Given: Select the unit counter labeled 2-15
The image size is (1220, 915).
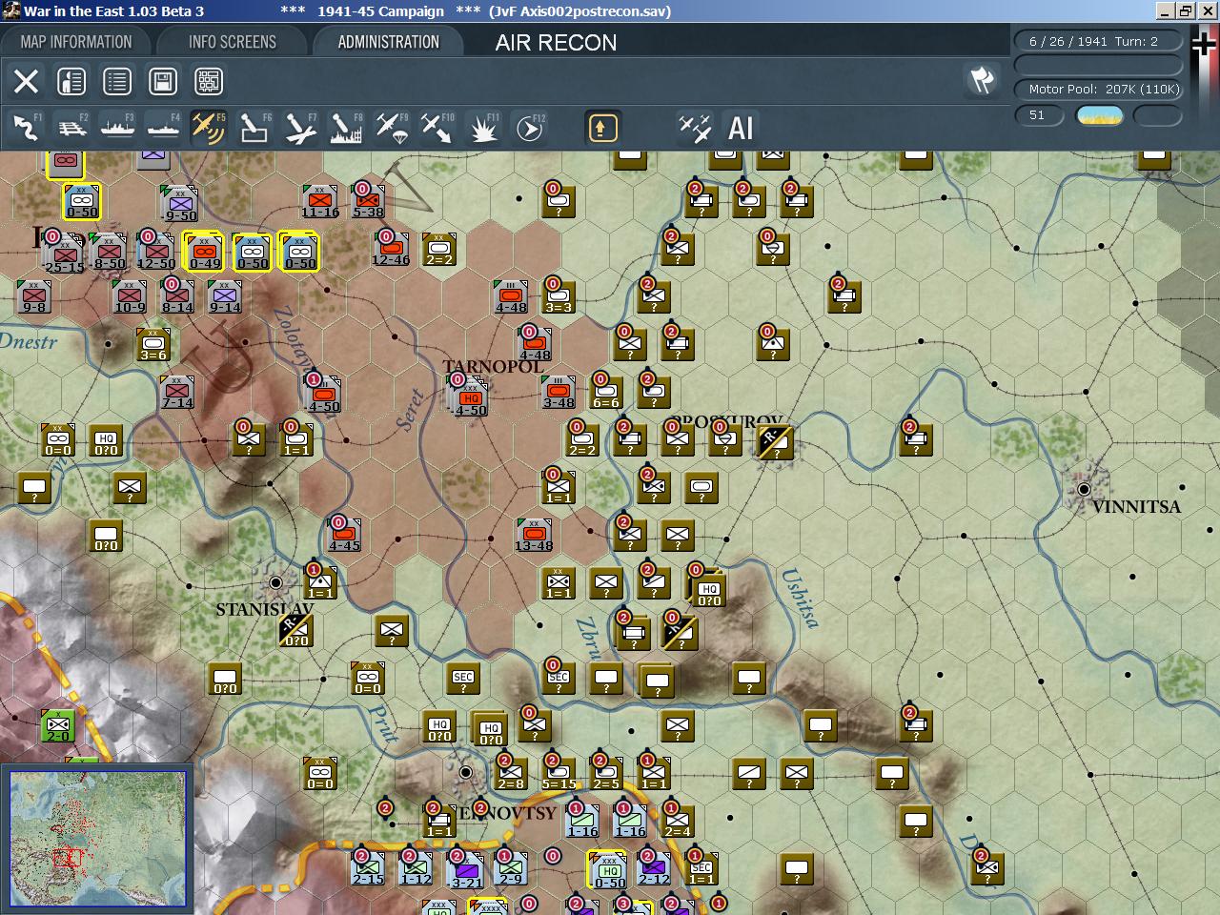Looking at the screenshot, I should coord(368,868).
